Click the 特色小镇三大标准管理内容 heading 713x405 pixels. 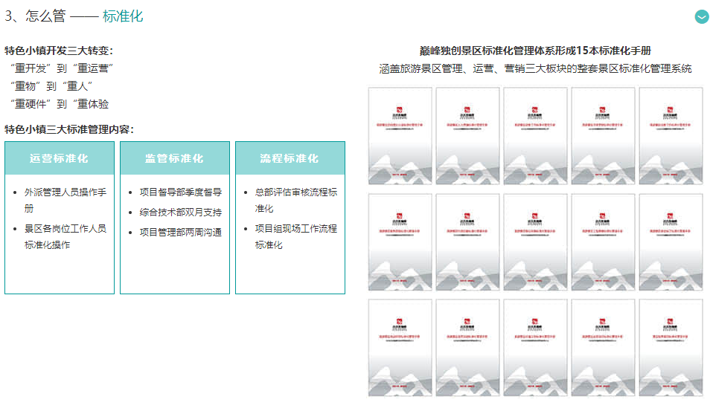click(69, 129)
